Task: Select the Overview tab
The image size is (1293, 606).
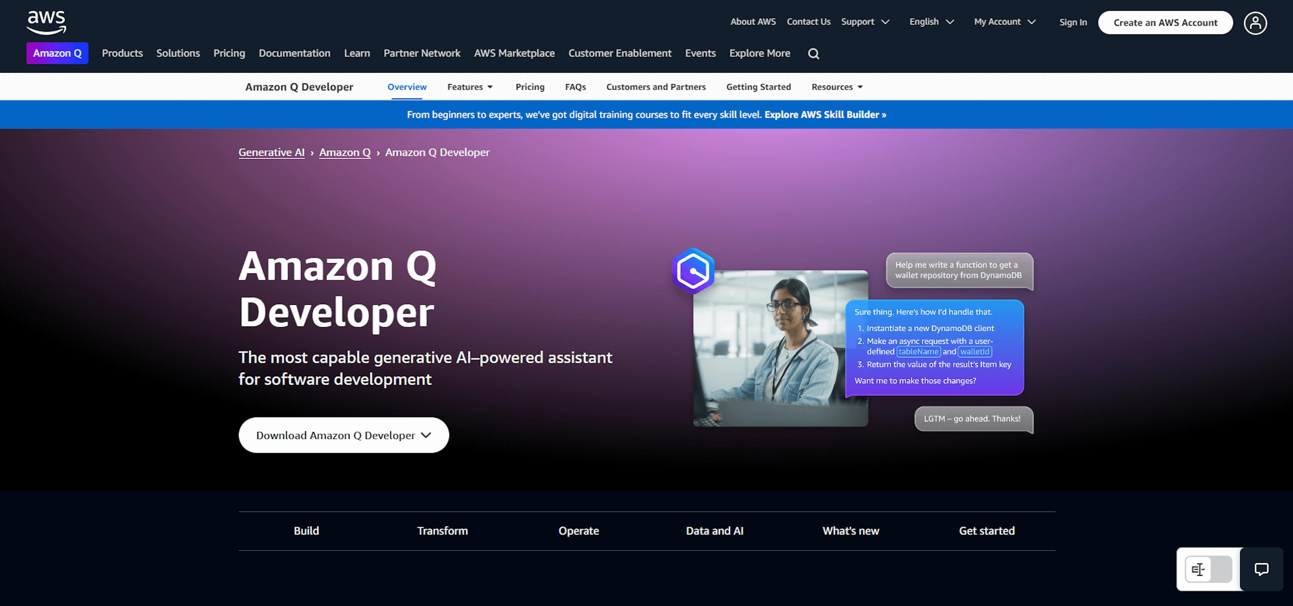Action: pos(406,87)
